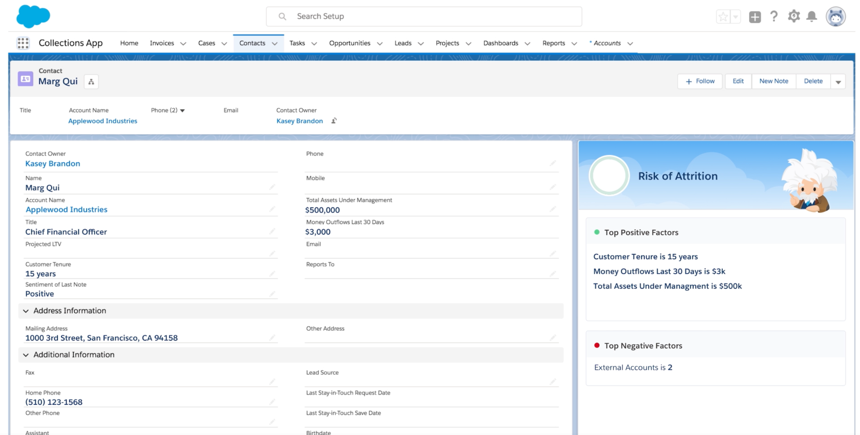Collapse the Address Information section

tap(26, 311)
